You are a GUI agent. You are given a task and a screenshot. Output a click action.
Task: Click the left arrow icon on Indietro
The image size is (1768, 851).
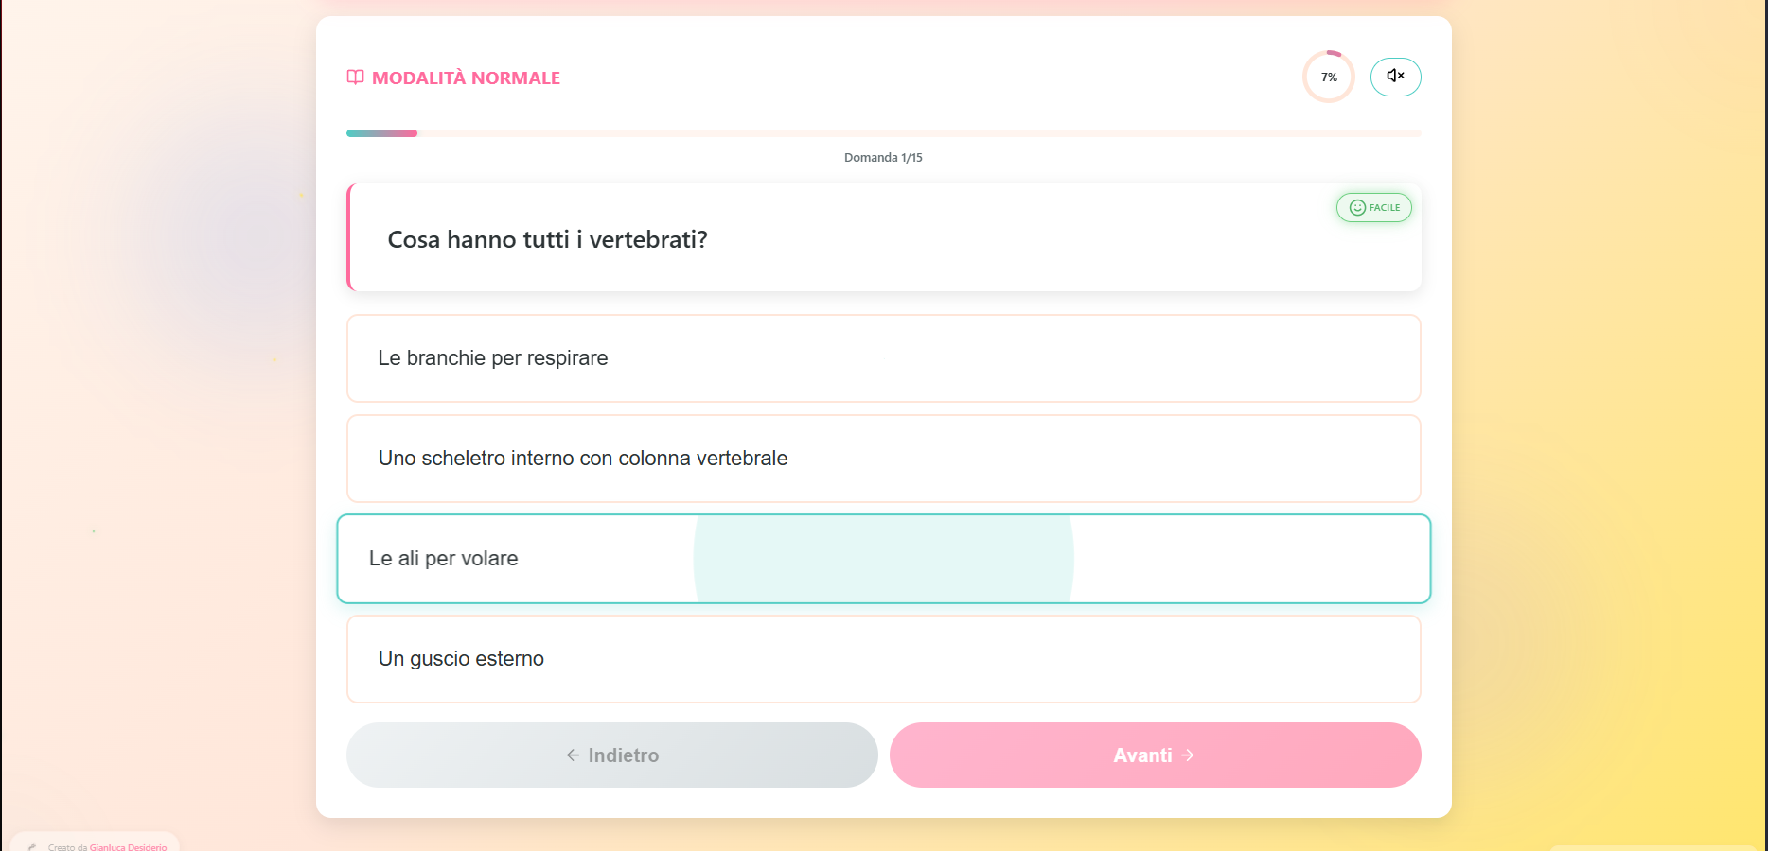tap(573, 755)
